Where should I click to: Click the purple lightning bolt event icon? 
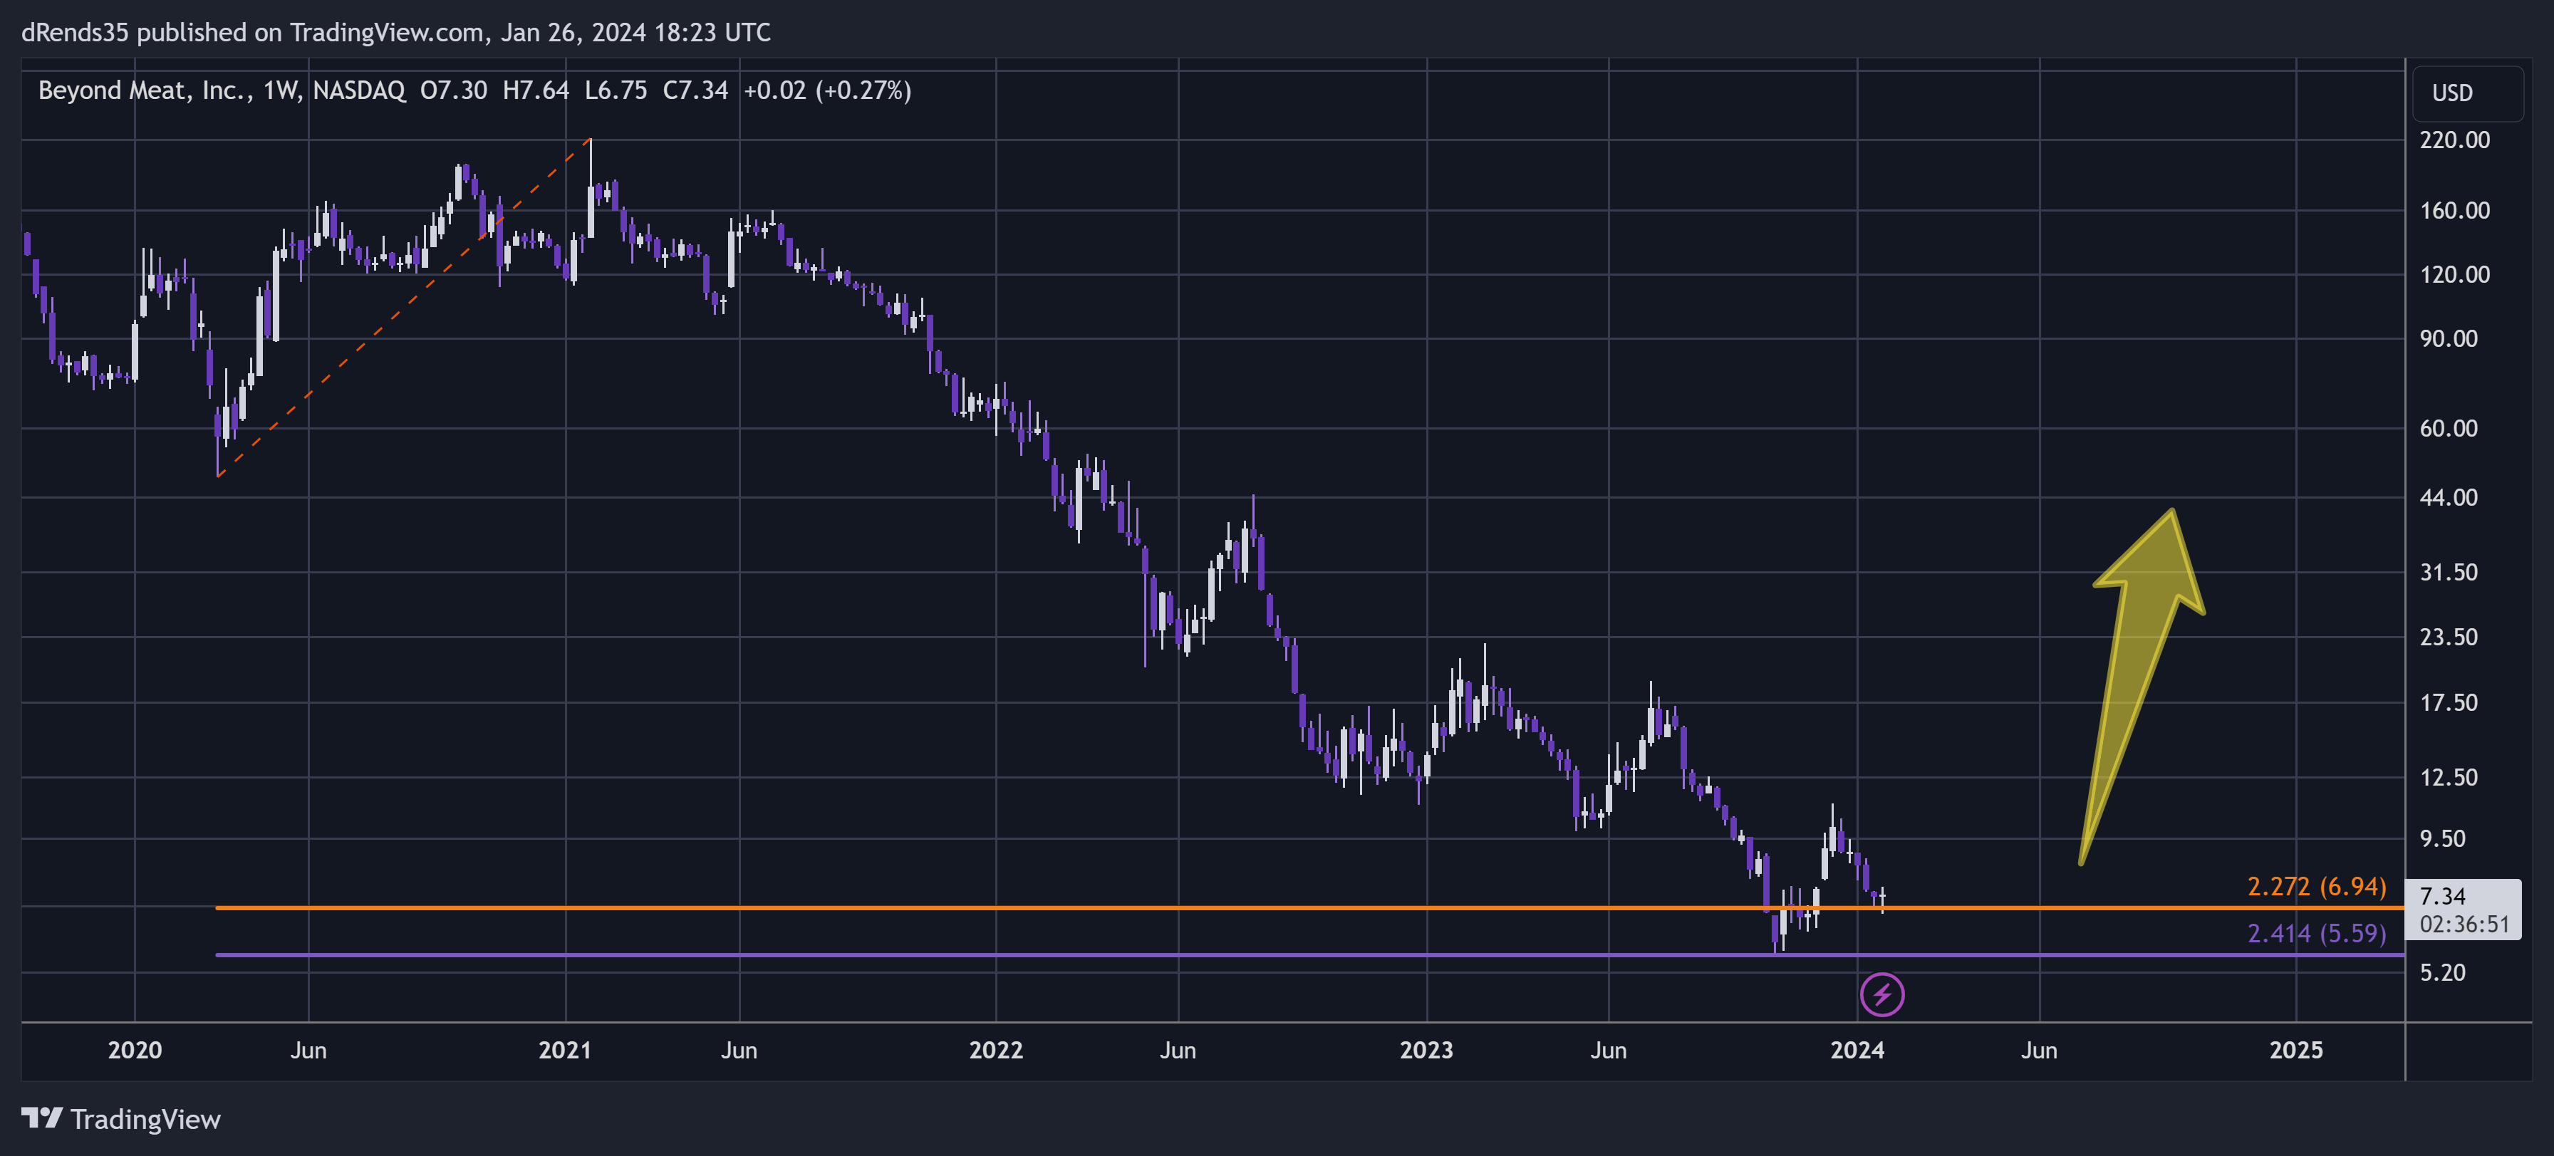pos(1881,994)
